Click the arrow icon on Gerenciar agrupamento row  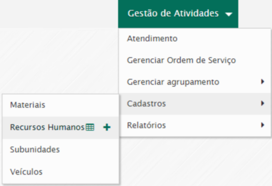point(262,82)
